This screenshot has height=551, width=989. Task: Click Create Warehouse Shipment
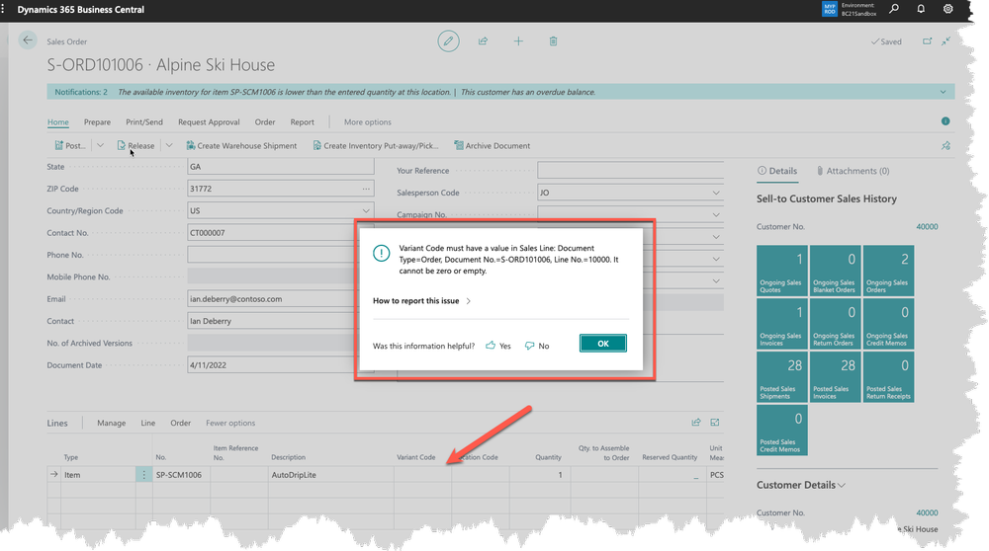[241, 145]
